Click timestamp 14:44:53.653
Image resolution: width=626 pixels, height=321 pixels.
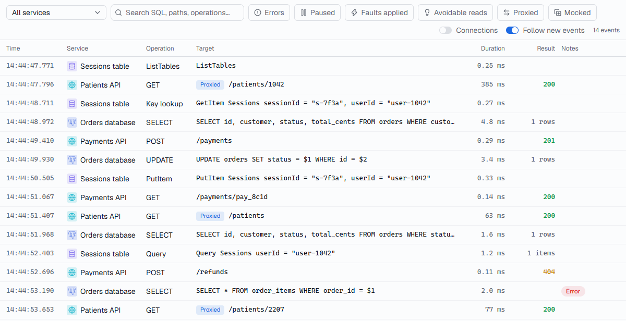point(30,310)
